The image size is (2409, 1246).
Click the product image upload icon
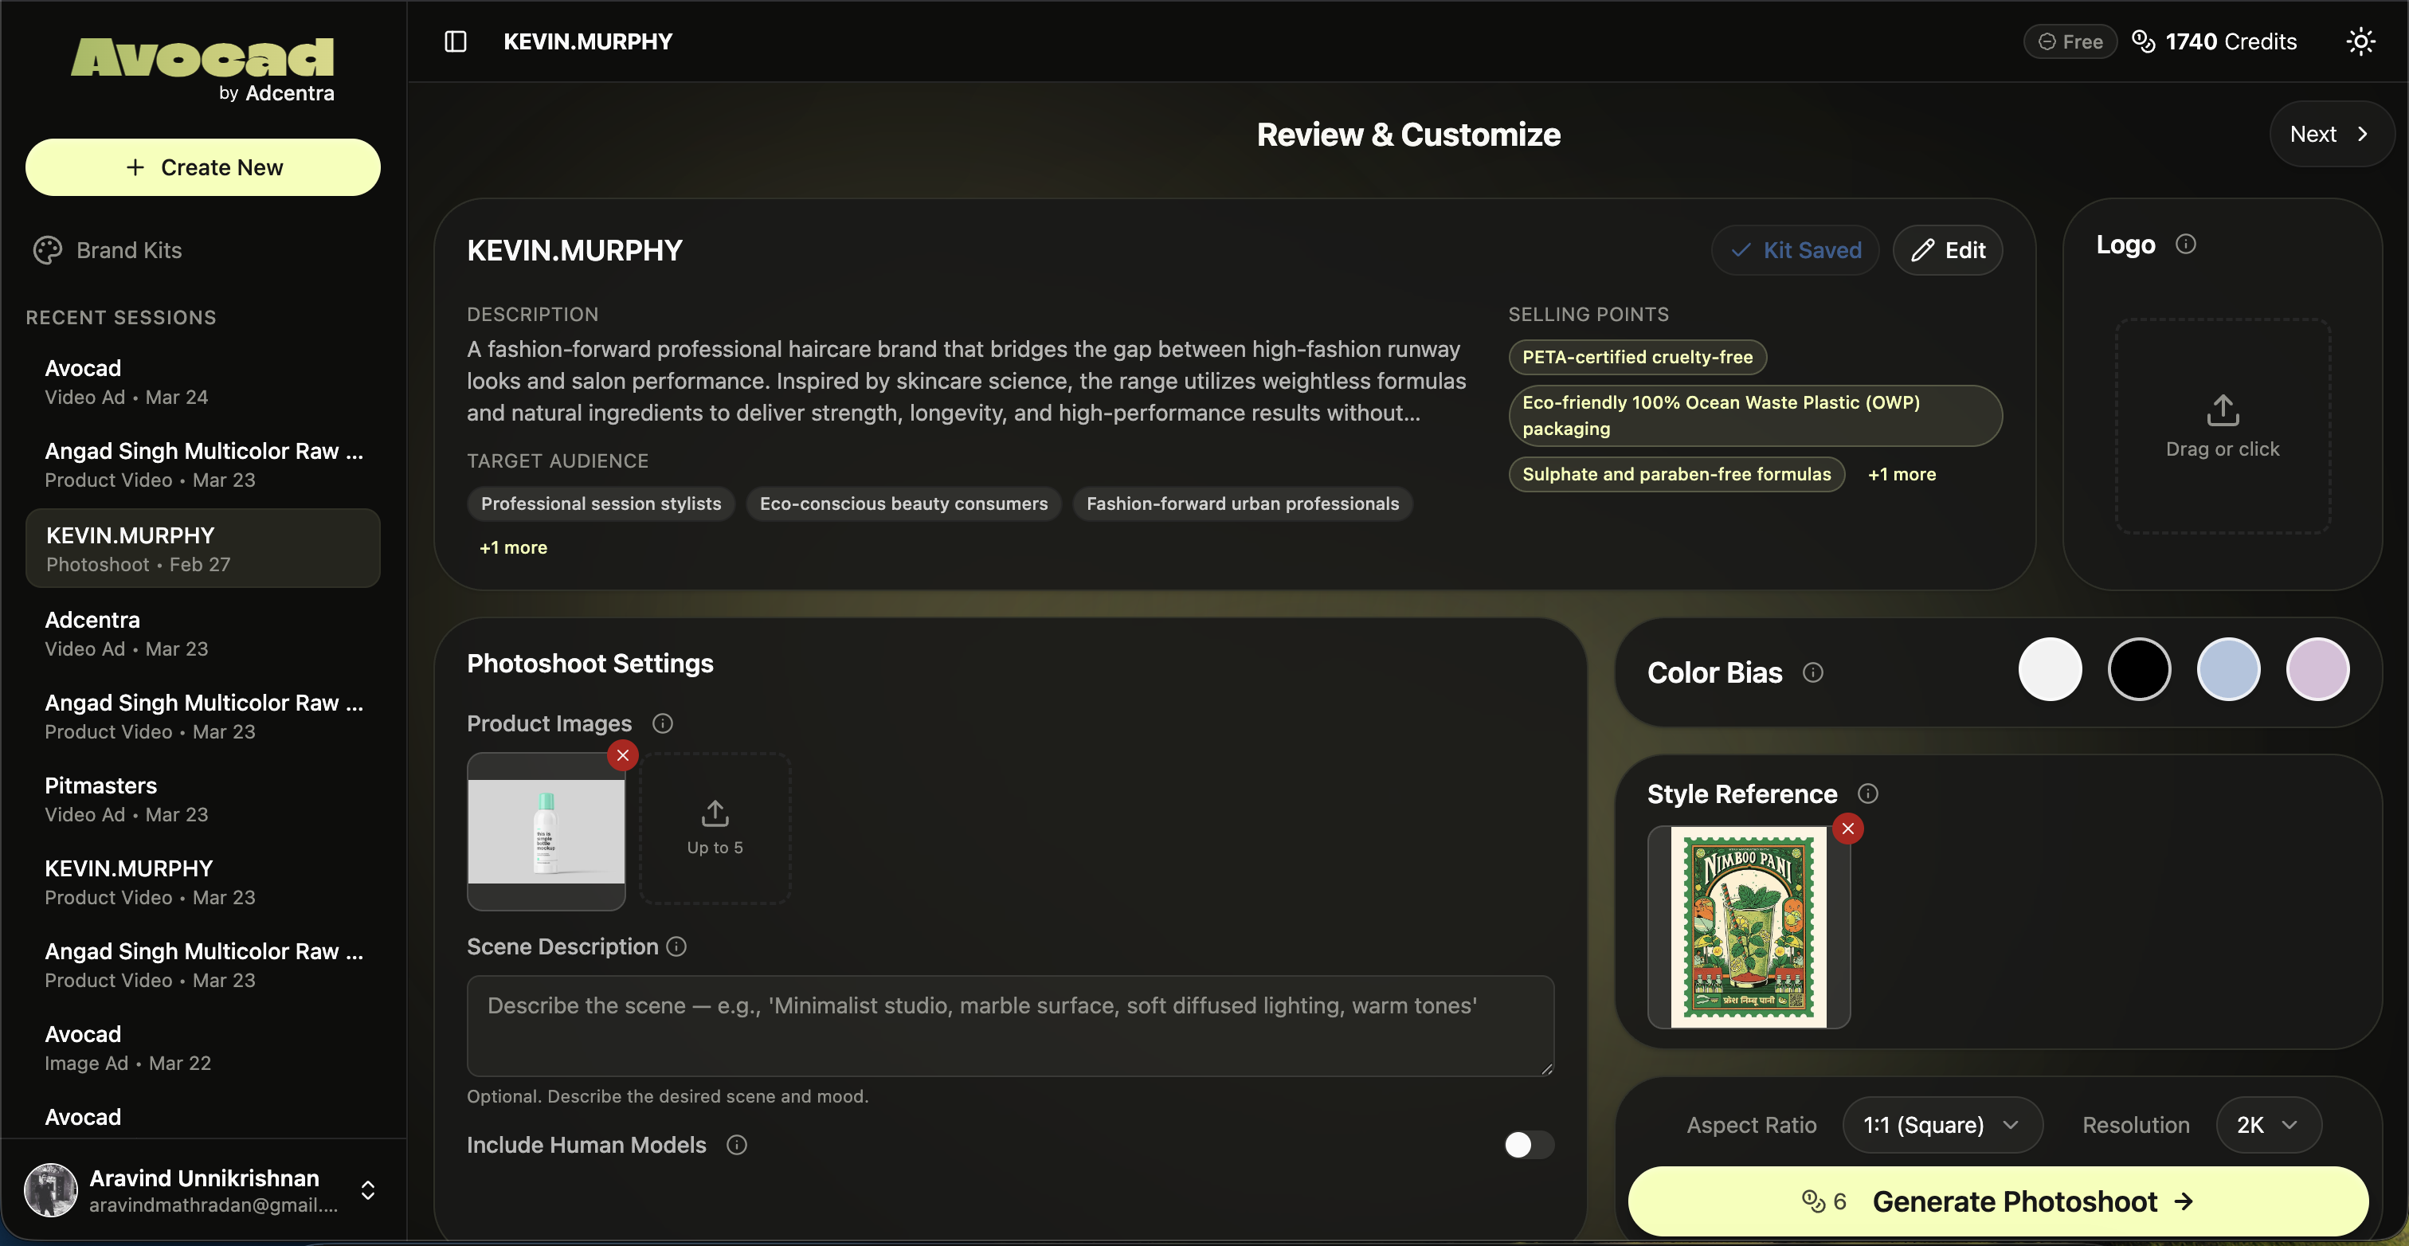pyautogui.click(x=715, y=814)
